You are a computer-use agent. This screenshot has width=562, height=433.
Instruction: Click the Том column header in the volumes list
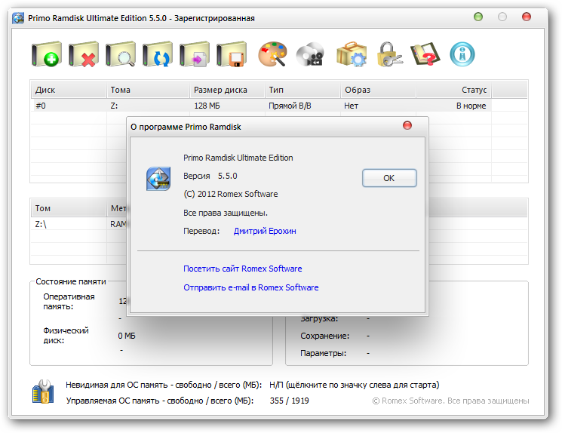69,209
